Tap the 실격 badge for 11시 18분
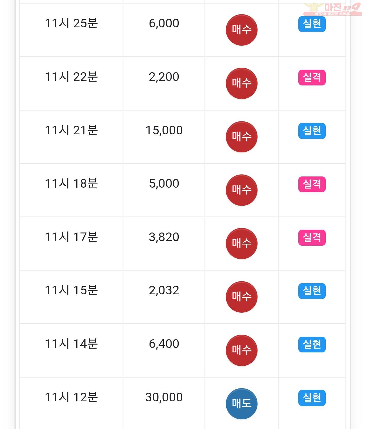 [x=312, y=184]
